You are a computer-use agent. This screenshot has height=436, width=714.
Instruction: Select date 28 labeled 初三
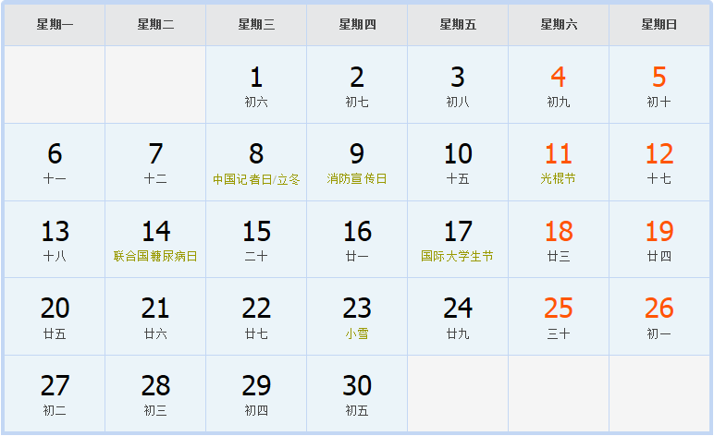click(x=155, y=394)
